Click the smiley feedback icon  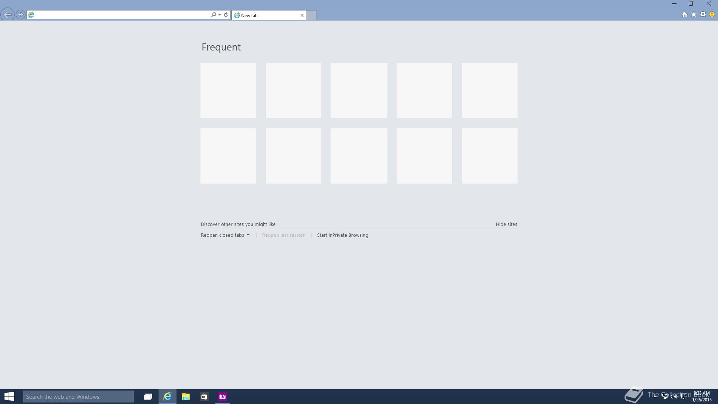[712, 15]
